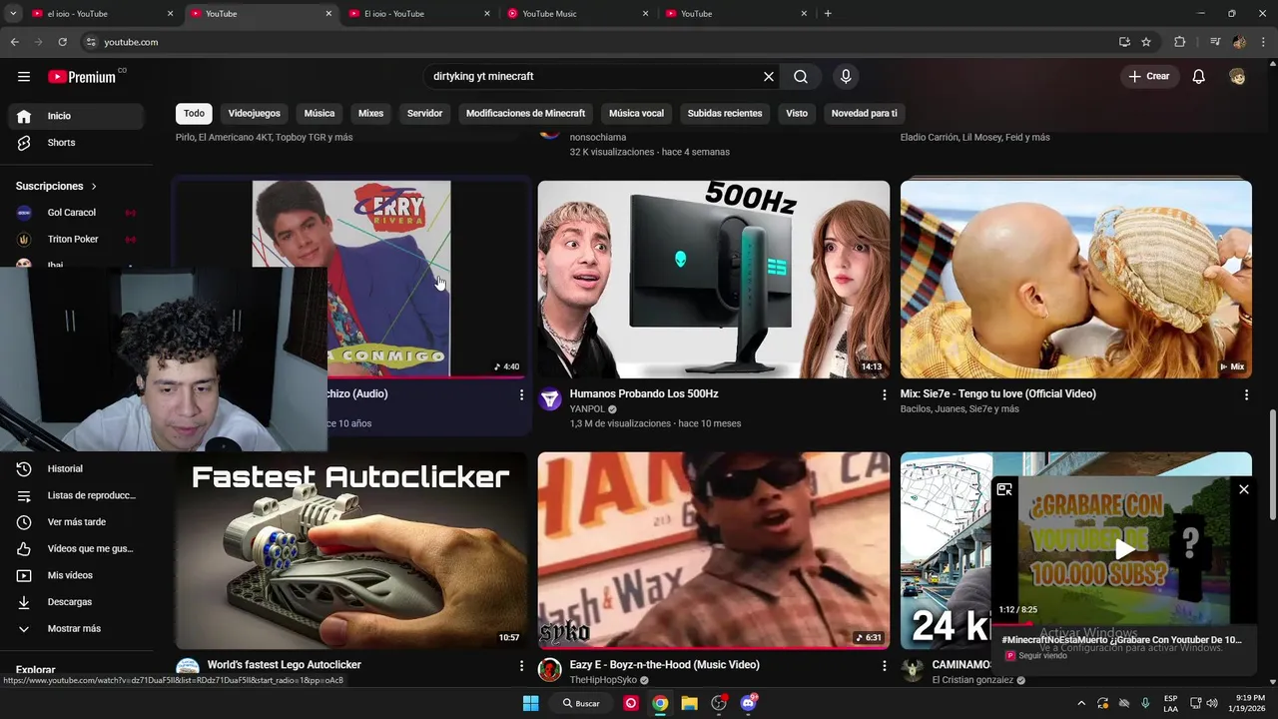This screenshot has width=1278, height=719.
Task: Open Videos que me gustan
Action: click(x=76, y=548)
